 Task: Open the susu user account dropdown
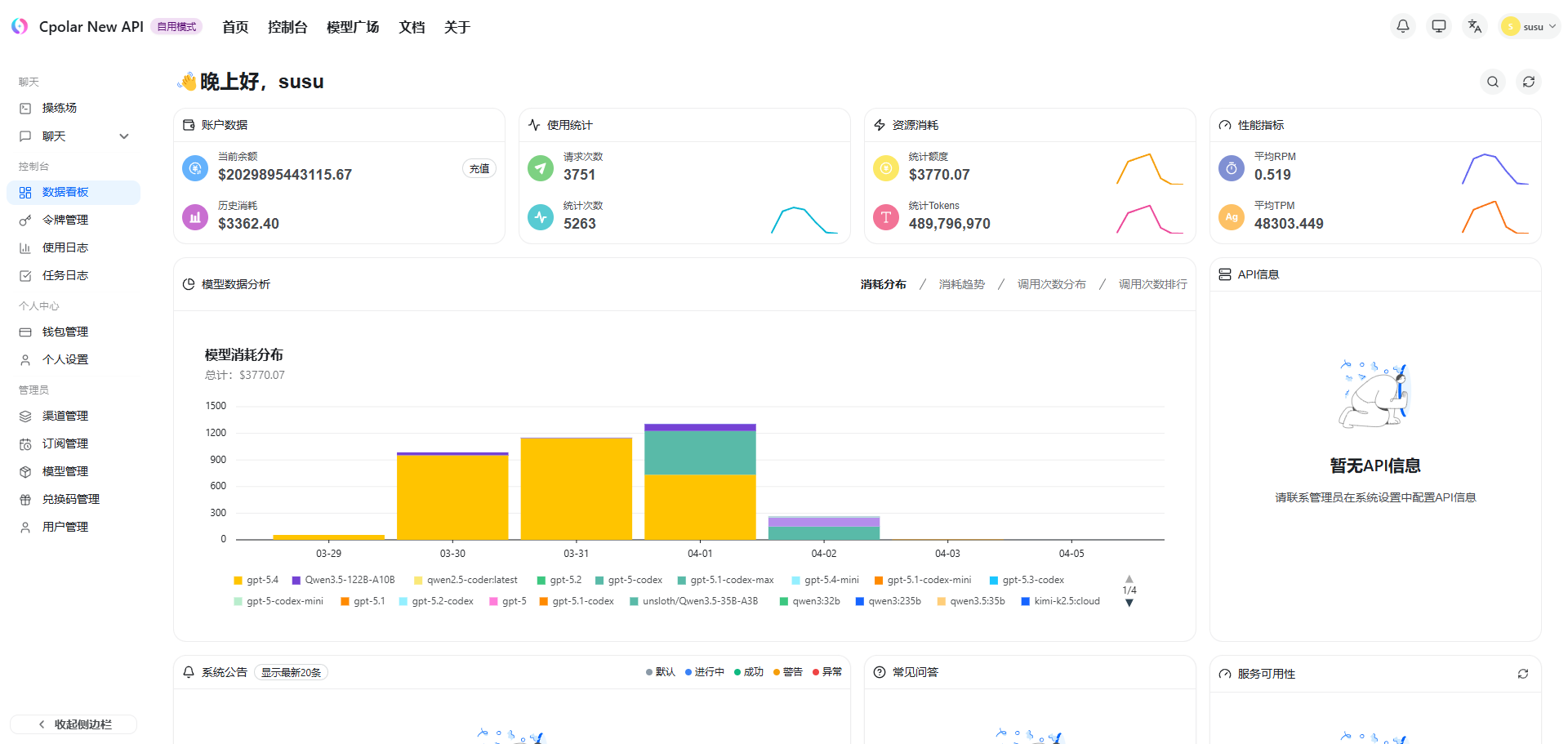pyautogui.click(x=1529, y=26)
